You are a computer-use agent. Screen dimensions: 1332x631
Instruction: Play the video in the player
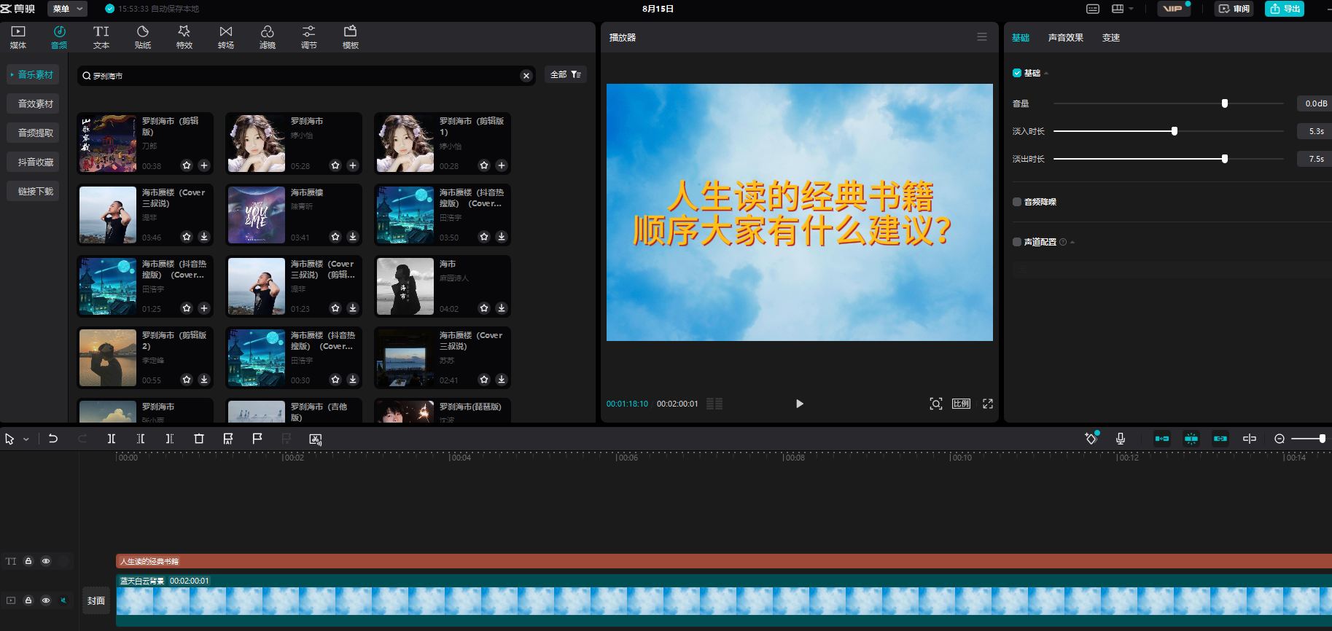[x=800, y=404]
